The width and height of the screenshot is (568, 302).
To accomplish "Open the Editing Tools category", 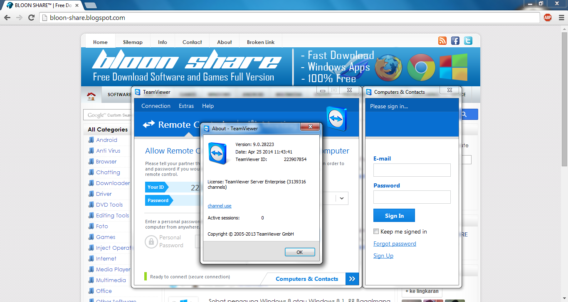I will pyautogui.click(x=113, y=215).
